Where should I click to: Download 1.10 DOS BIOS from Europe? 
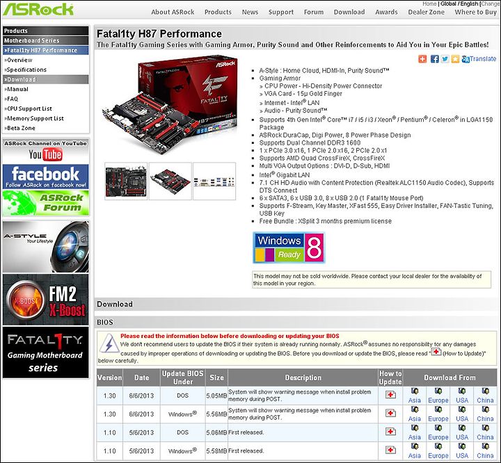(438, 432)
